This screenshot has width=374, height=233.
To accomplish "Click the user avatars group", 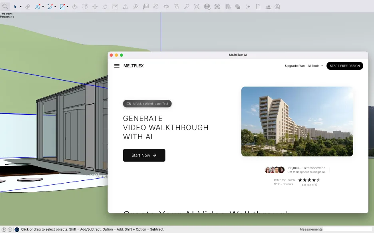I will pyautogui.click(x=275, y=170).
